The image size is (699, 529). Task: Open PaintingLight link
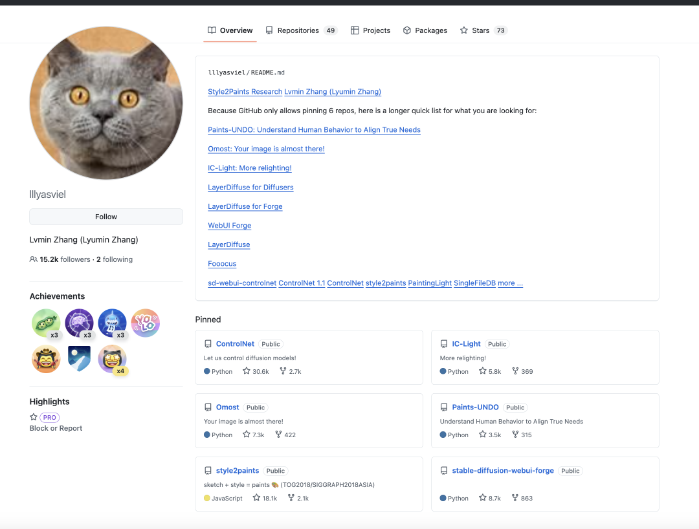click(430, 283)
